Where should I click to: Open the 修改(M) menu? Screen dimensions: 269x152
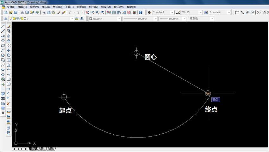[106, 7]
